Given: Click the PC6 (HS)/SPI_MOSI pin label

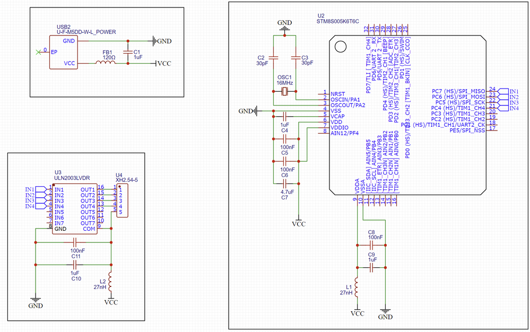Looking at the screenshot, I should (458, 97).
